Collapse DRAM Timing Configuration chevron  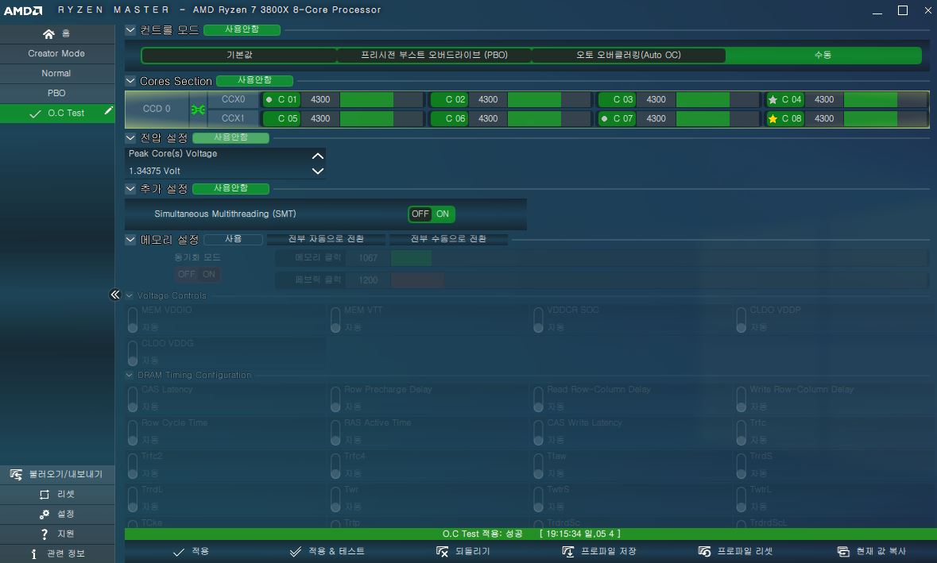pyautogui.click(x=129, y=375)
